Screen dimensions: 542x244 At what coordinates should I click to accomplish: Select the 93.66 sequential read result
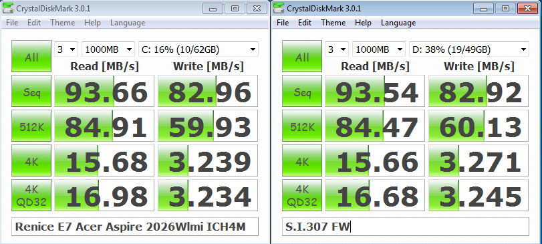(x=104, y=91)
